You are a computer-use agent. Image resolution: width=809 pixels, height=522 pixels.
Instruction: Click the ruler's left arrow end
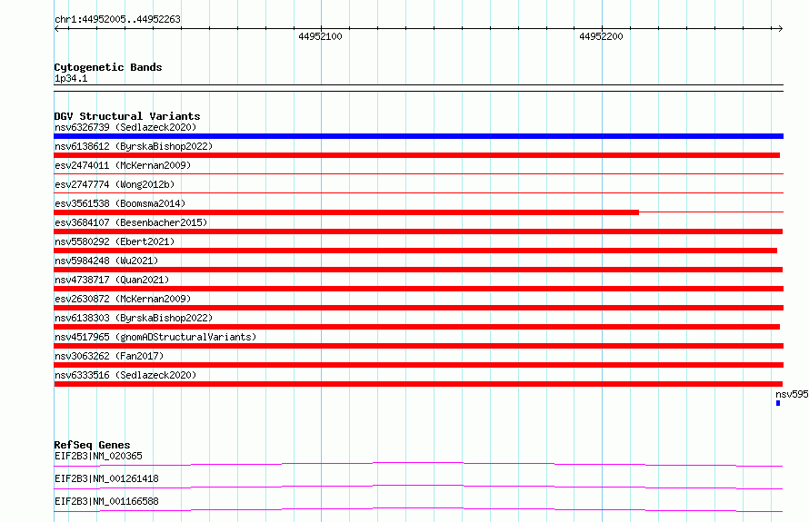coord(56,28)
